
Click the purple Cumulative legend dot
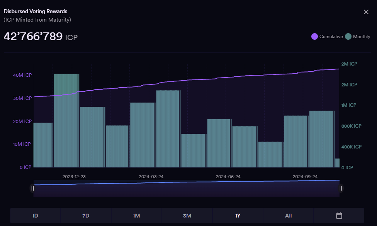point(314,37)
